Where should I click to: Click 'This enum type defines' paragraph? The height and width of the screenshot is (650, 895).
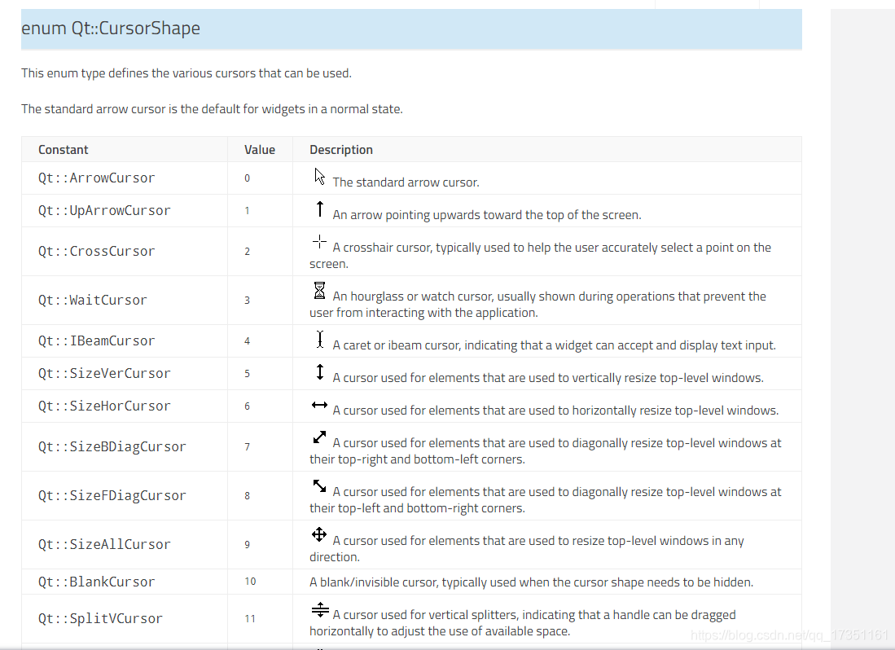(x=186, y=73)
